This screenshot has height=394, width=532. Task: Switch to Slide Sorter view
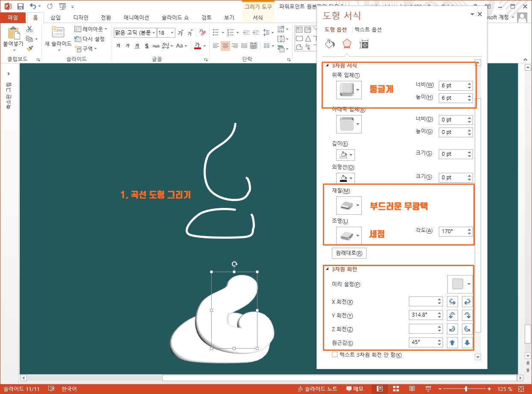pyautogui.click(x=396, y=389)
